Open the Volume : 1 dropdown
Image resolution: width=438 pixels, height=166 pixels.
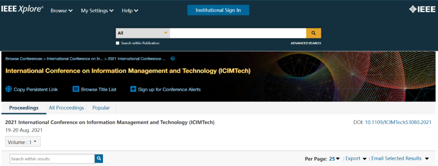tap(23, 142)
